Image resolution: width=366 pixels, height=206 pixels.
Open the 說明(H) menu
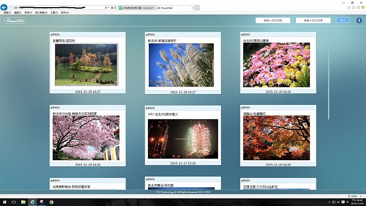65,13
